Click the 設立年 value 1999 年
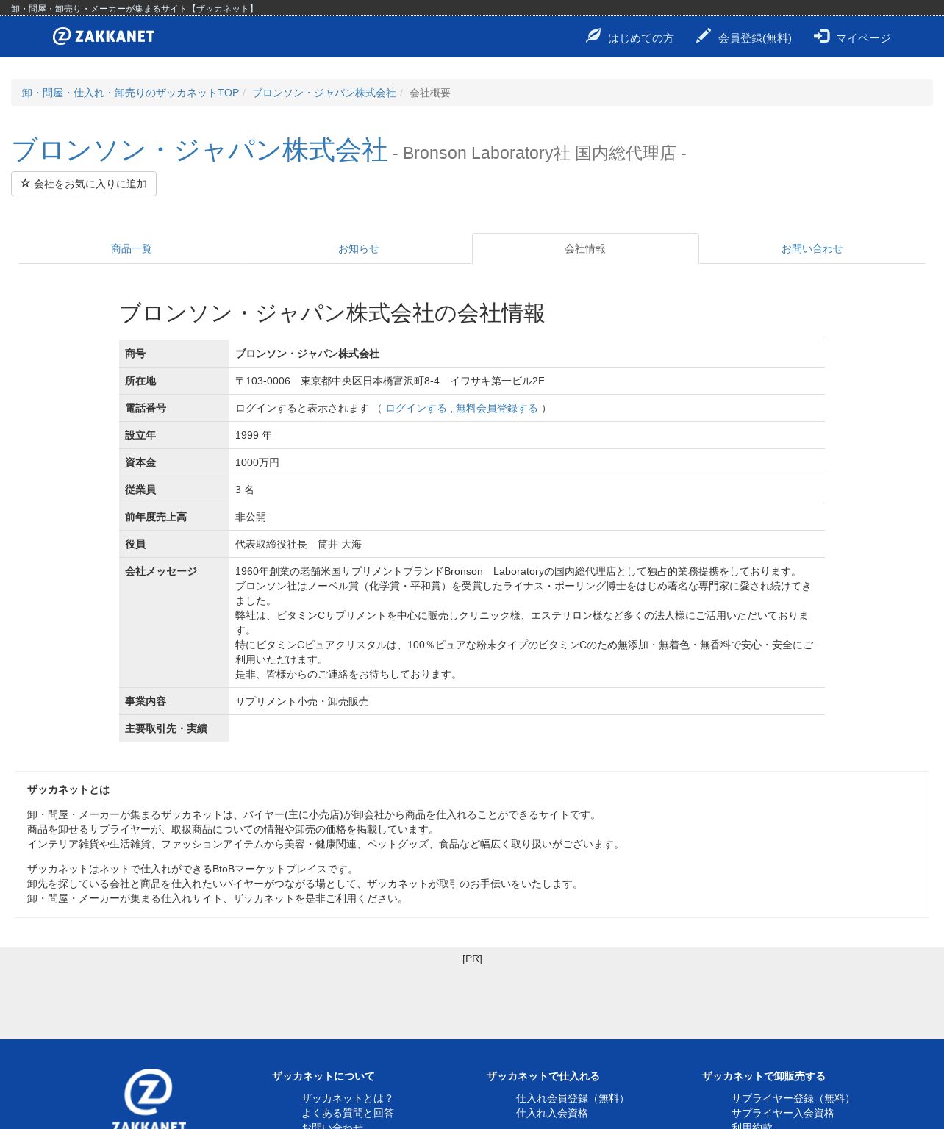This screenshot has width=944, height=1129. coord(254,435)
